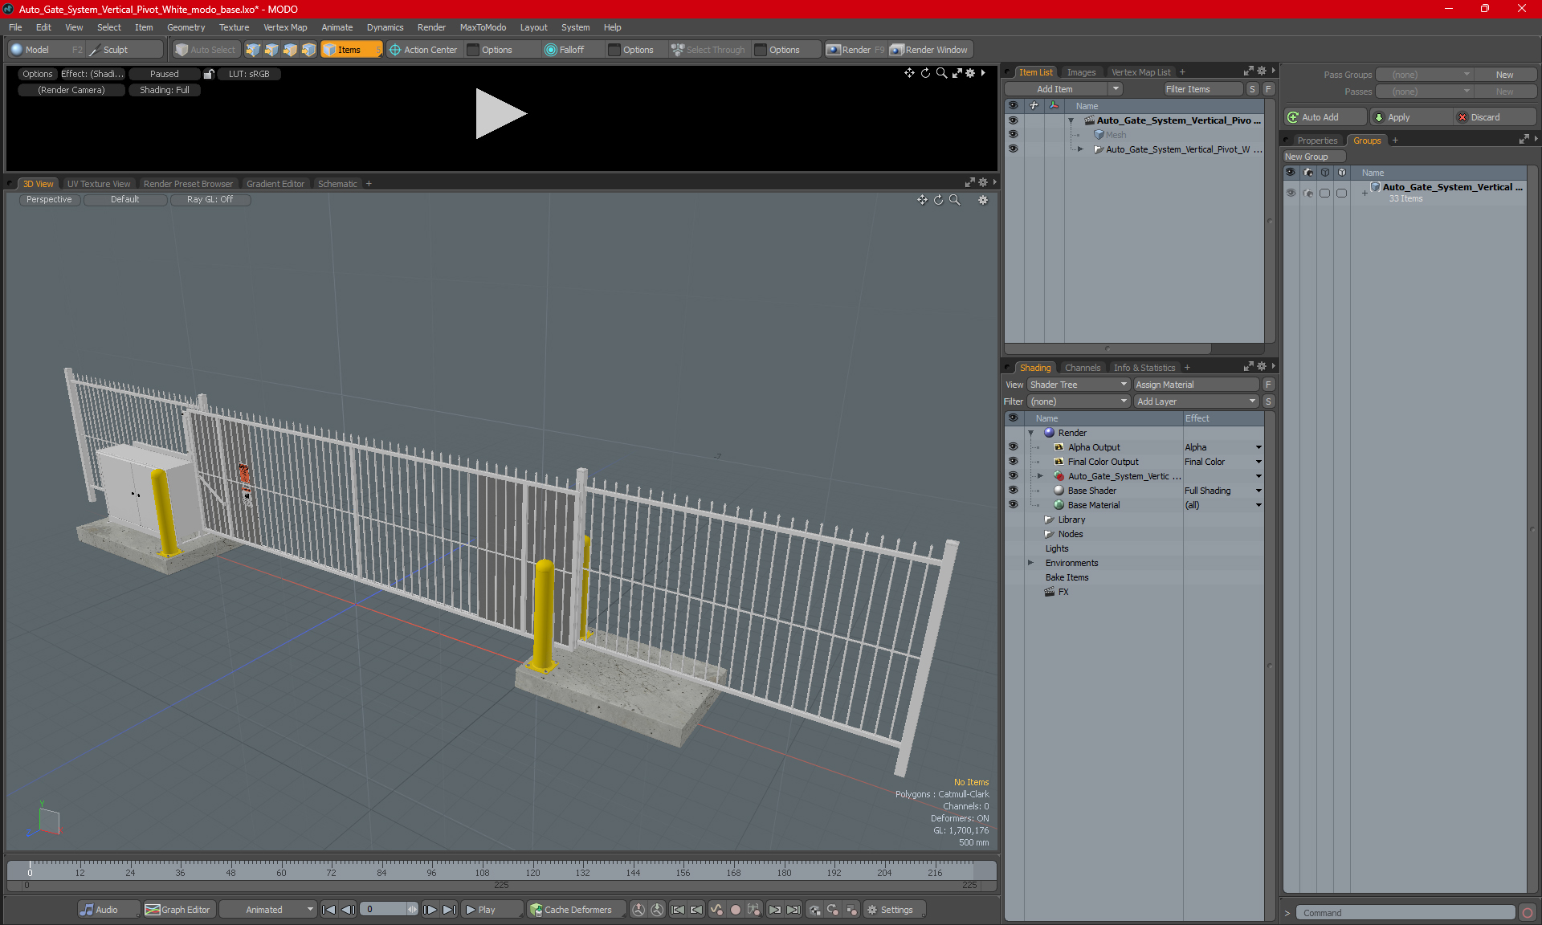Go to last frame
The image size is (1542, 925).
tap(450, 910)
